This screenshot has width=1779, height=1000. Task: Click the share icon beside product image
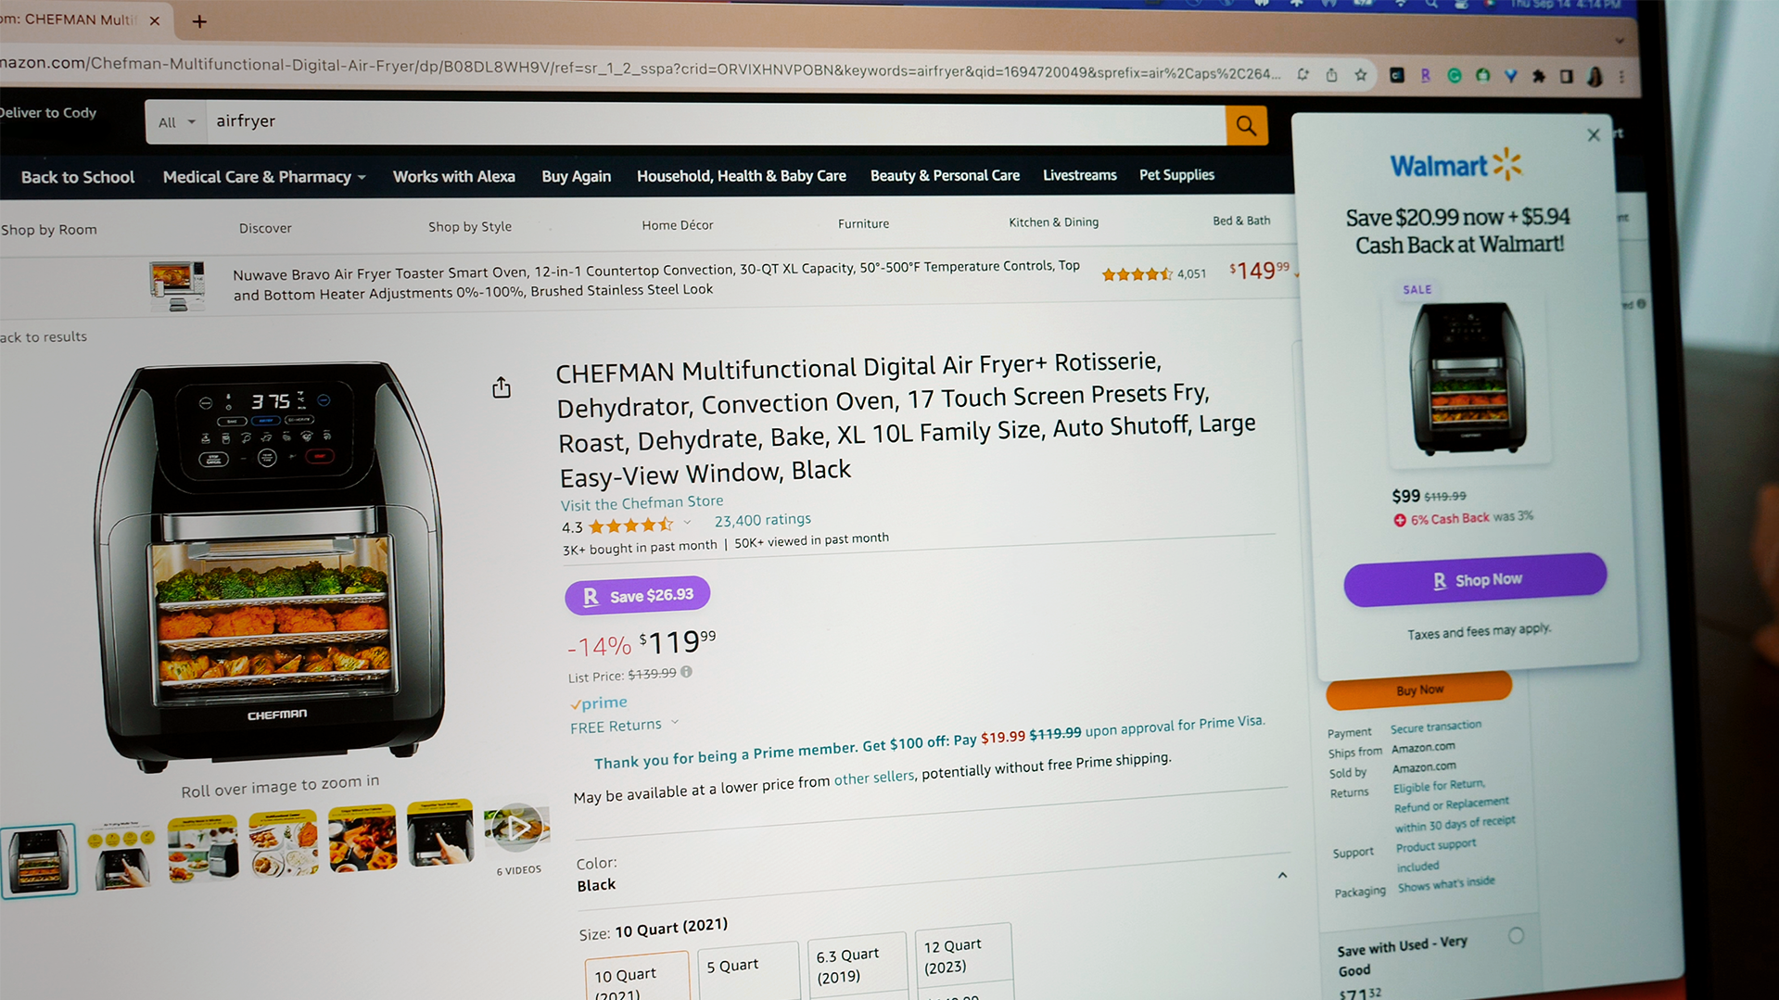[x=502, y=387]
